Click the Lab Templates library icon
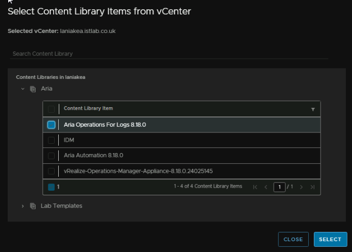Viewport: 352px width, 252px height. pyautogui.click(x=33, y=206)
